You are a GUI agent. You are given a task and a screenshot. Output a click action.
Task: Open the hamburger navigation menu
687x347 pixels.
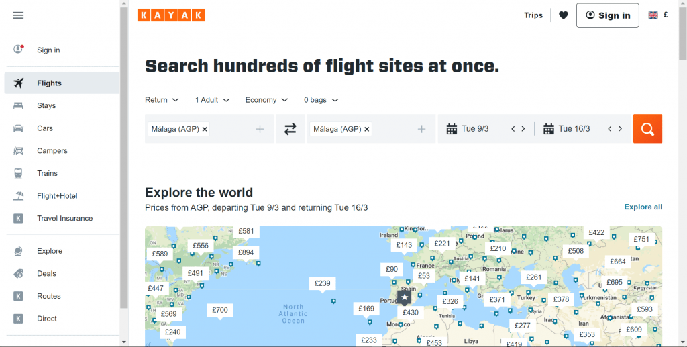pyautogui.click(x=18, y=15)
